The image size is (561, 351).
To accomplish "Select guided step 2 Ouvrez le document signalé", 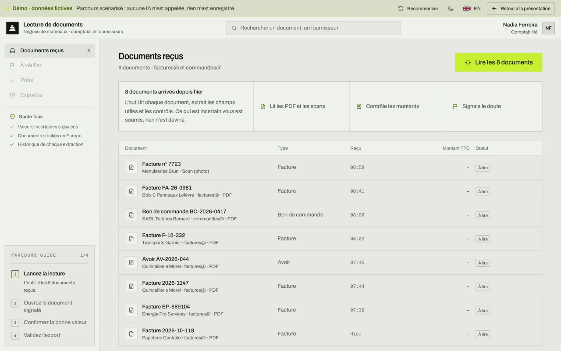I will point(50,306).
